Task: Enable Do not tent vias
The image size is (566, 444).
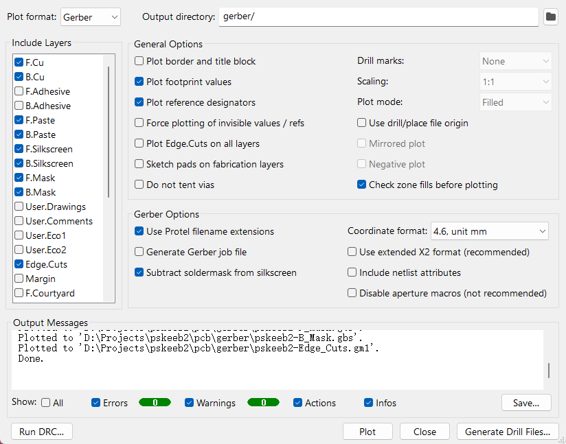Action: 139,185
